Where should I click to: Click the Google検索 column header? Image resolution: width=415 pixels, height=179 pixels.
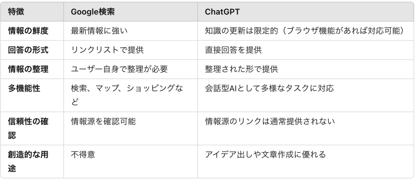coord(93,12)
